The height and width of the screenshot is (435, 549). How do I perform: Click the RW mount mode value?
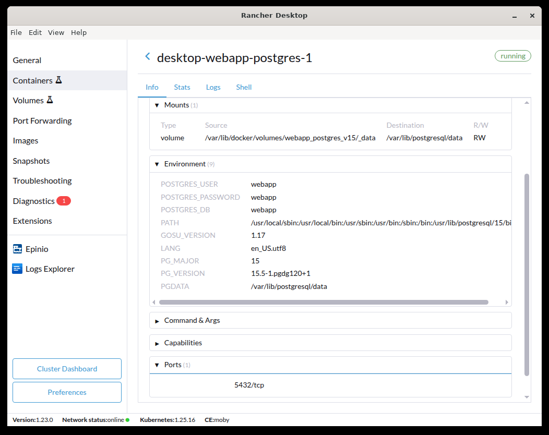pyautogui.click(x=479, y=138)
